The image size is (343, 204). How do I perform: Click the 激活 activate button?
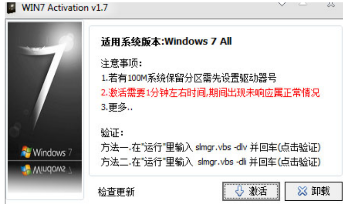[x=251, y=191]
